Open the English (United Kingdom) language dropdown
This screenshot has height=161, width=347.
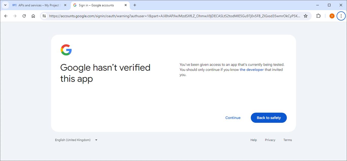pyautogui.click(x=76, y=140)
